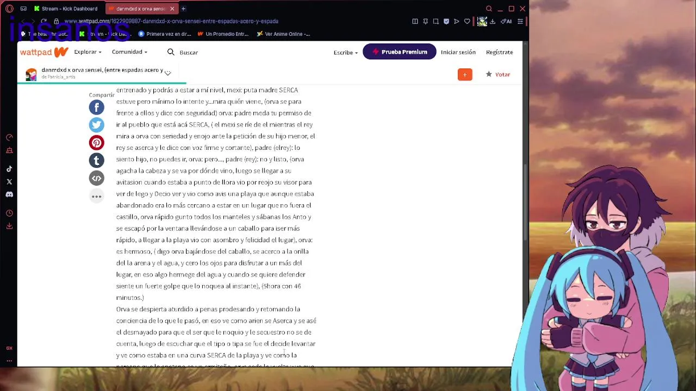
Task: Search open tabs with the magnifier icon
Action: 489,9
